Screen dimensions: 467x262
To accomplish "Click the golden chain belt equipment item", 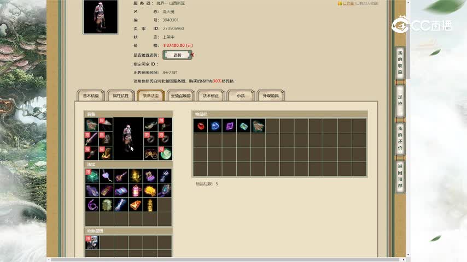I will click(x=151, y=153).
